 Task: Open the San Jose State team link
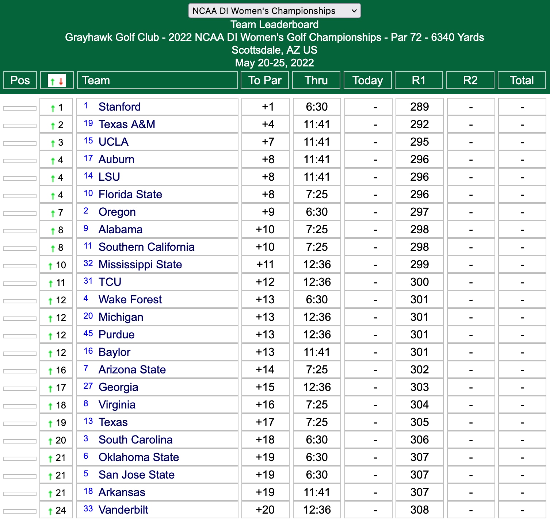[136, 475]
